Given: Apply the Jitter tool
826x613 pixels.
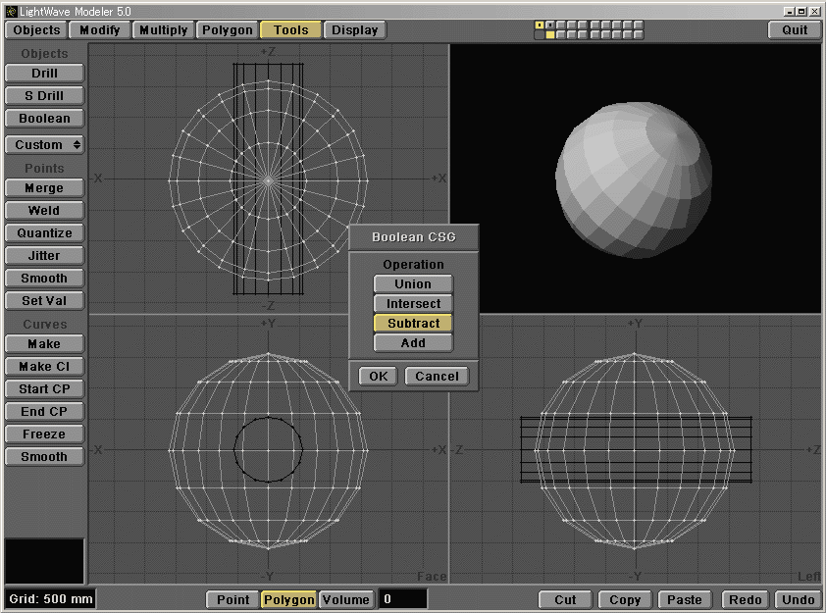Looking at the screenshot, I should click(x=43, y=255).
